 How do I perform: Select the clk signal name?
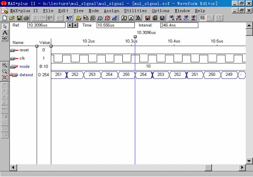[x=22, y=58]
